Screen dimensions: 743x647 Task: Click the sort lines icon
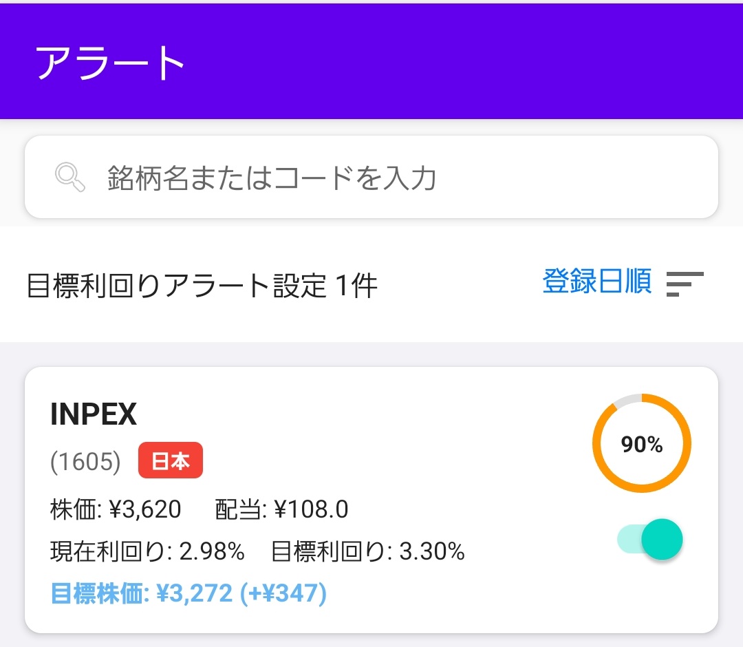pyautogui.click(x=685, y=284)
